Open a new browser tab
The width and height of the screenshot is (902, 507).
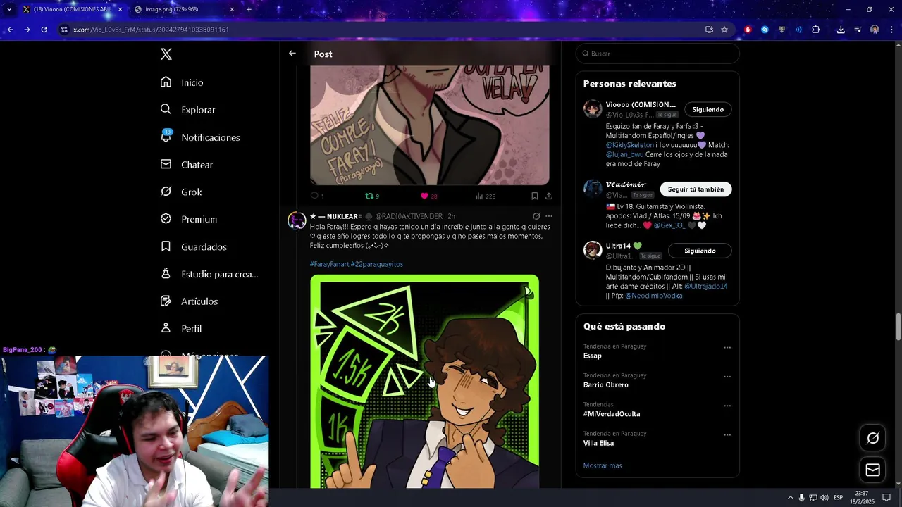[x=249, y=10]
